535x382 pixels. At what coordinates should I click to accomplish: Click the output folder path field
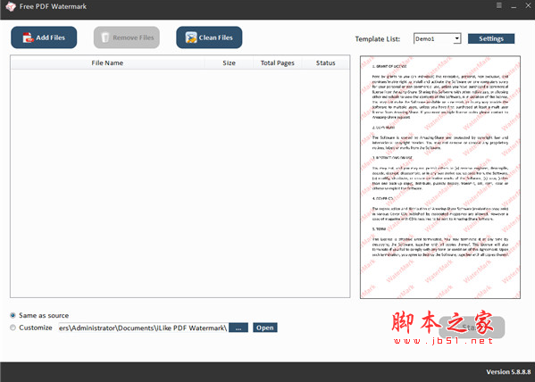pos(143,328)
